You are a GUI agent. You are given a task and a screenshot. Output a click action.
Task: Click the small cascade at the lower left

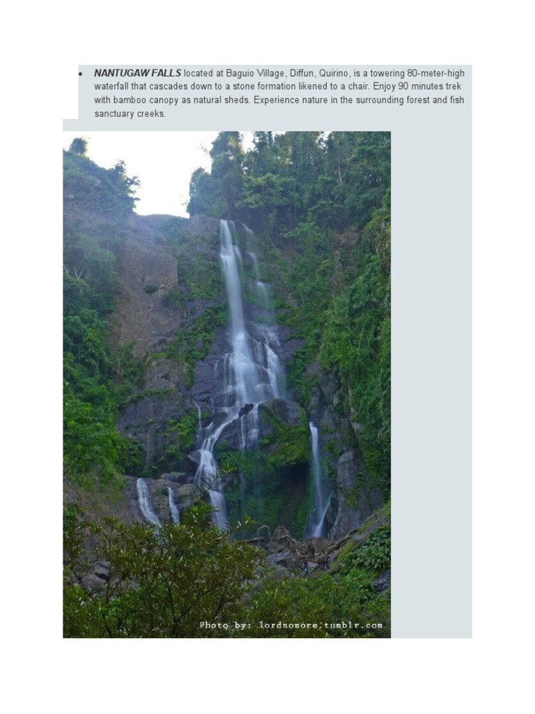pos(148,502)
